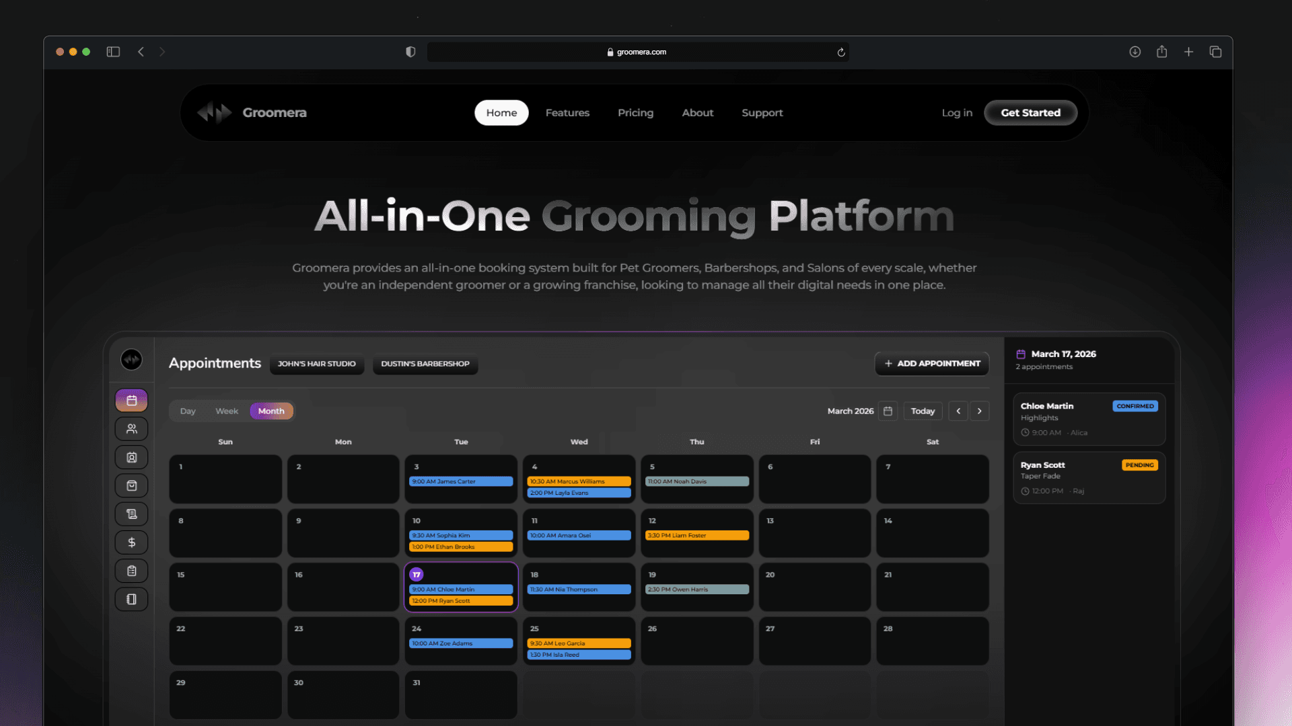
Task: Show the browser tab overview icon
Action: pyautogui.click(x=1215, y=52)
